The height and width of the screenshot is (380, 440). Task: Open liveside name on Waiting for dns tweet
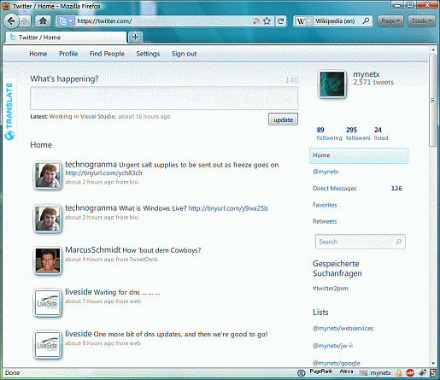(x=79, y=291)
